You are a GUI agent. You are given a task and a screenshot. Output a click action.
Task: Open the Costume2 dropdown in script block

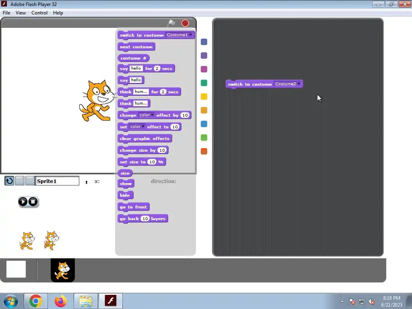coord(287,84)
